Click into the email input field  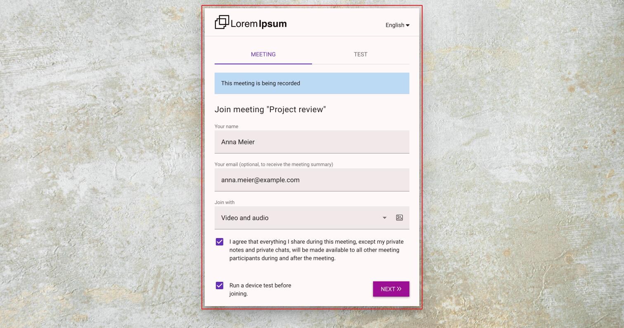pos(312,180)
